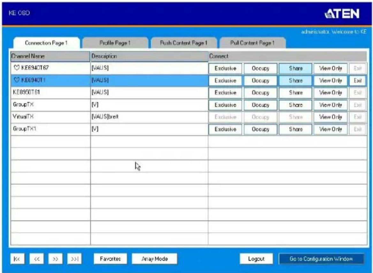
Task: Switch to Push Content Page 1 tab
Action: (184, 43)
